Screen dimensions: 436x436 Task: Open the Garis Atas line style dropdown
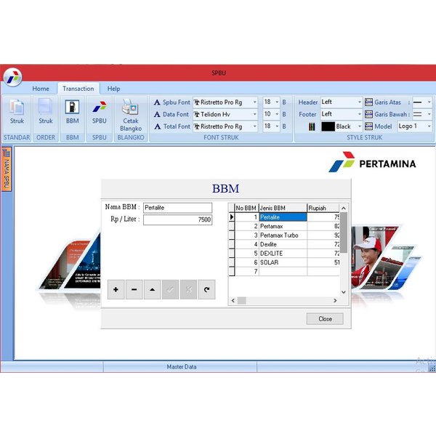tap(429, 102)
